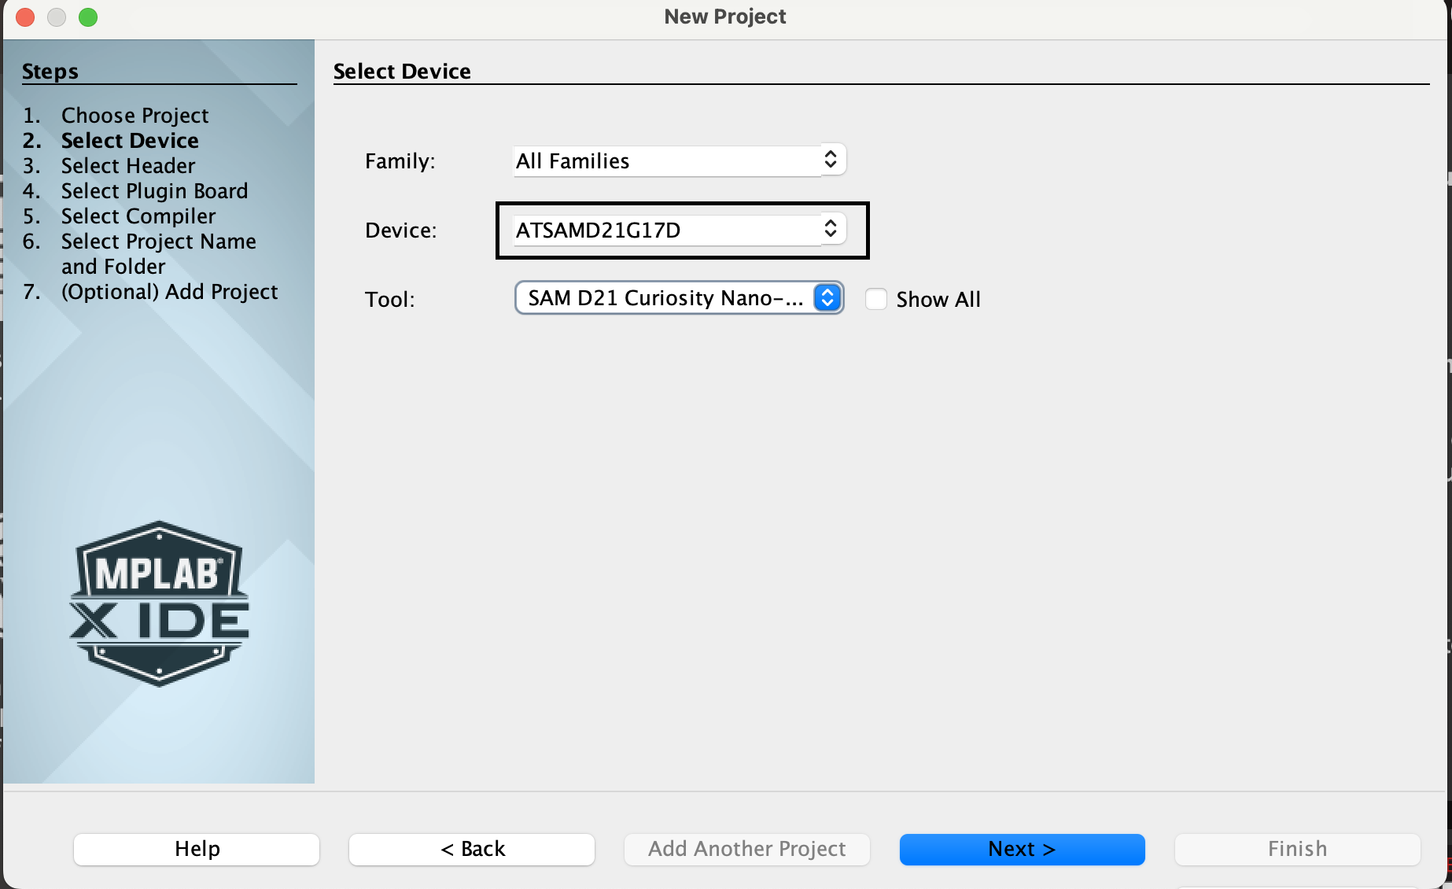Click the blue Tool dropdown arrows

[827, 298]
